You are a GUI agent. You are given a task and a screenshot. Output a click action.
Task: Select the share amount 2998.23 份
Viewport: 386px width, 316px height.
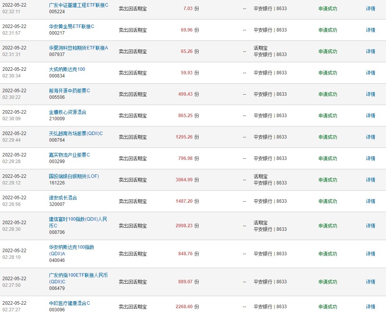click(187, 226)
